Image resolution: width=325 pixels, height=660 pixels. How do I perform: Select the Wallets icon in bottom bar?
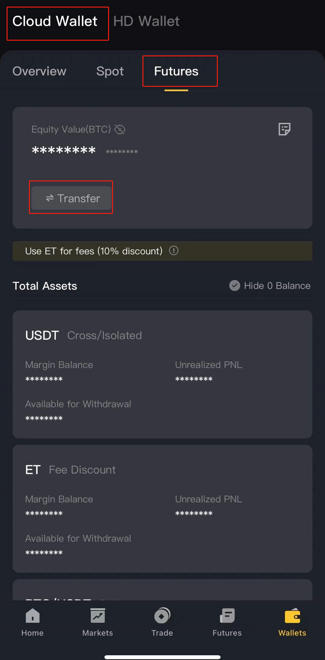click(x=292, y=622)
